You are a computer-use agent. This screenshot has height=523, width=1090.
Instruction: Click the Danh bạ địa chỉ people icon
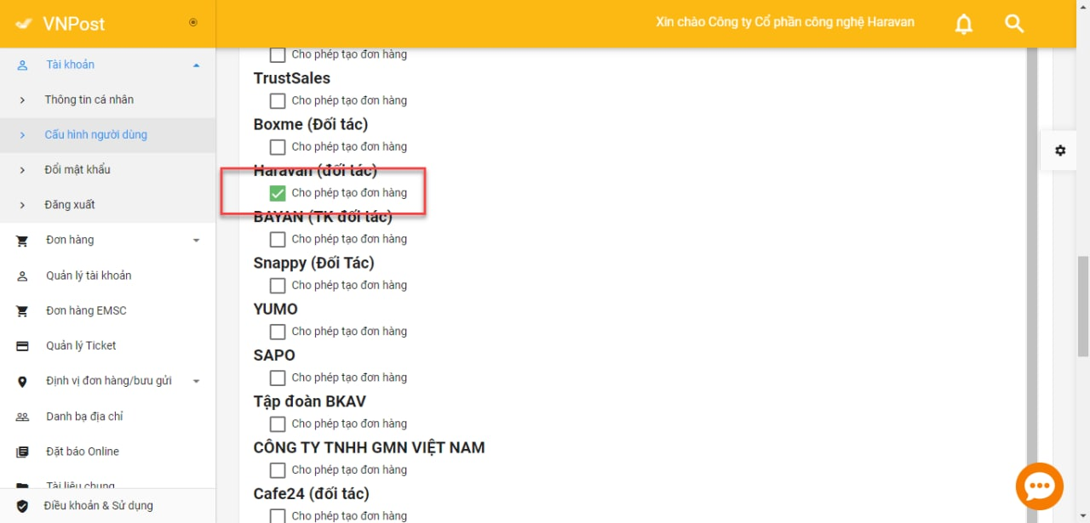click(x=22, y=417)
